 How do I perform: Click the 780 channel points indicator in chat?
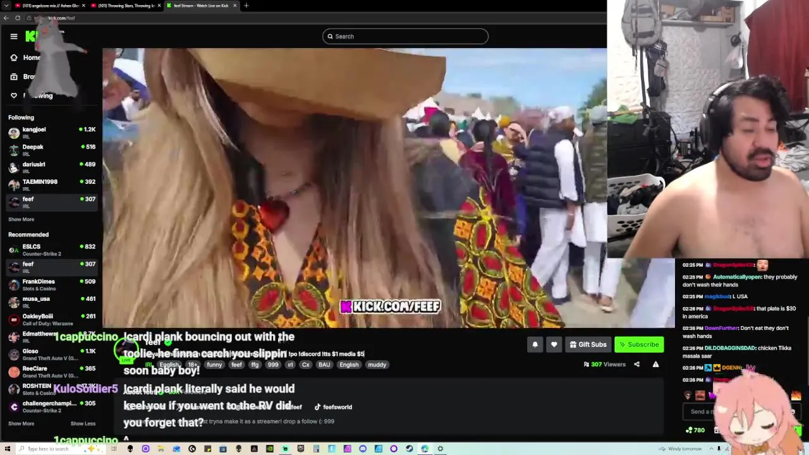coord(695,430)
